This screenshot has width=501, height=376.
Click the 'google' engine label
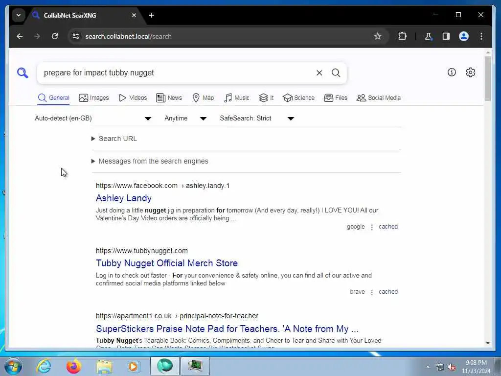click(x=356, y=227)
